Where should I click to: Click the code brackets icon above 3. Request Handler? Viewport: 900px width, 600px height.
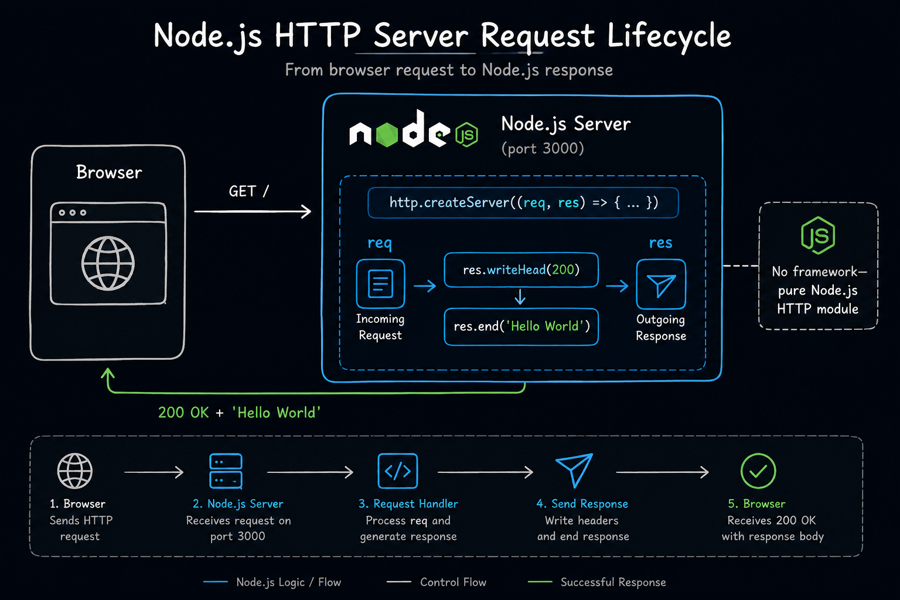[x=398, y=471]
